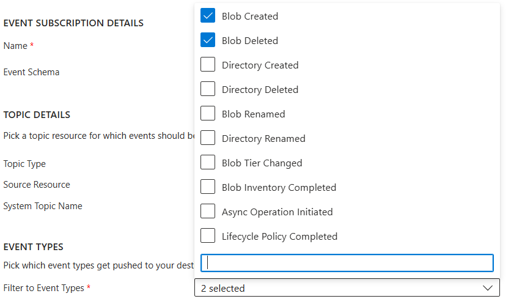Screen dimensions: 522x307
Task: Check the Async Operation Initiated box
Action: 208,212
